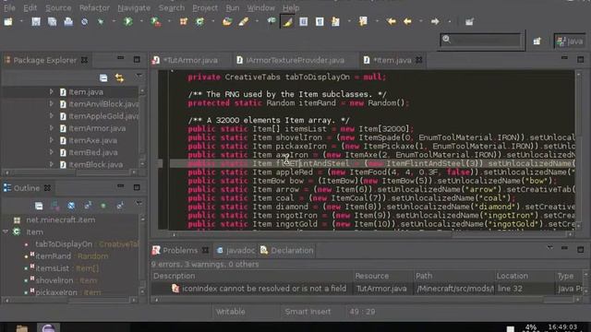Open Package Explorer view menu dropdown

(x=139, y=77)
